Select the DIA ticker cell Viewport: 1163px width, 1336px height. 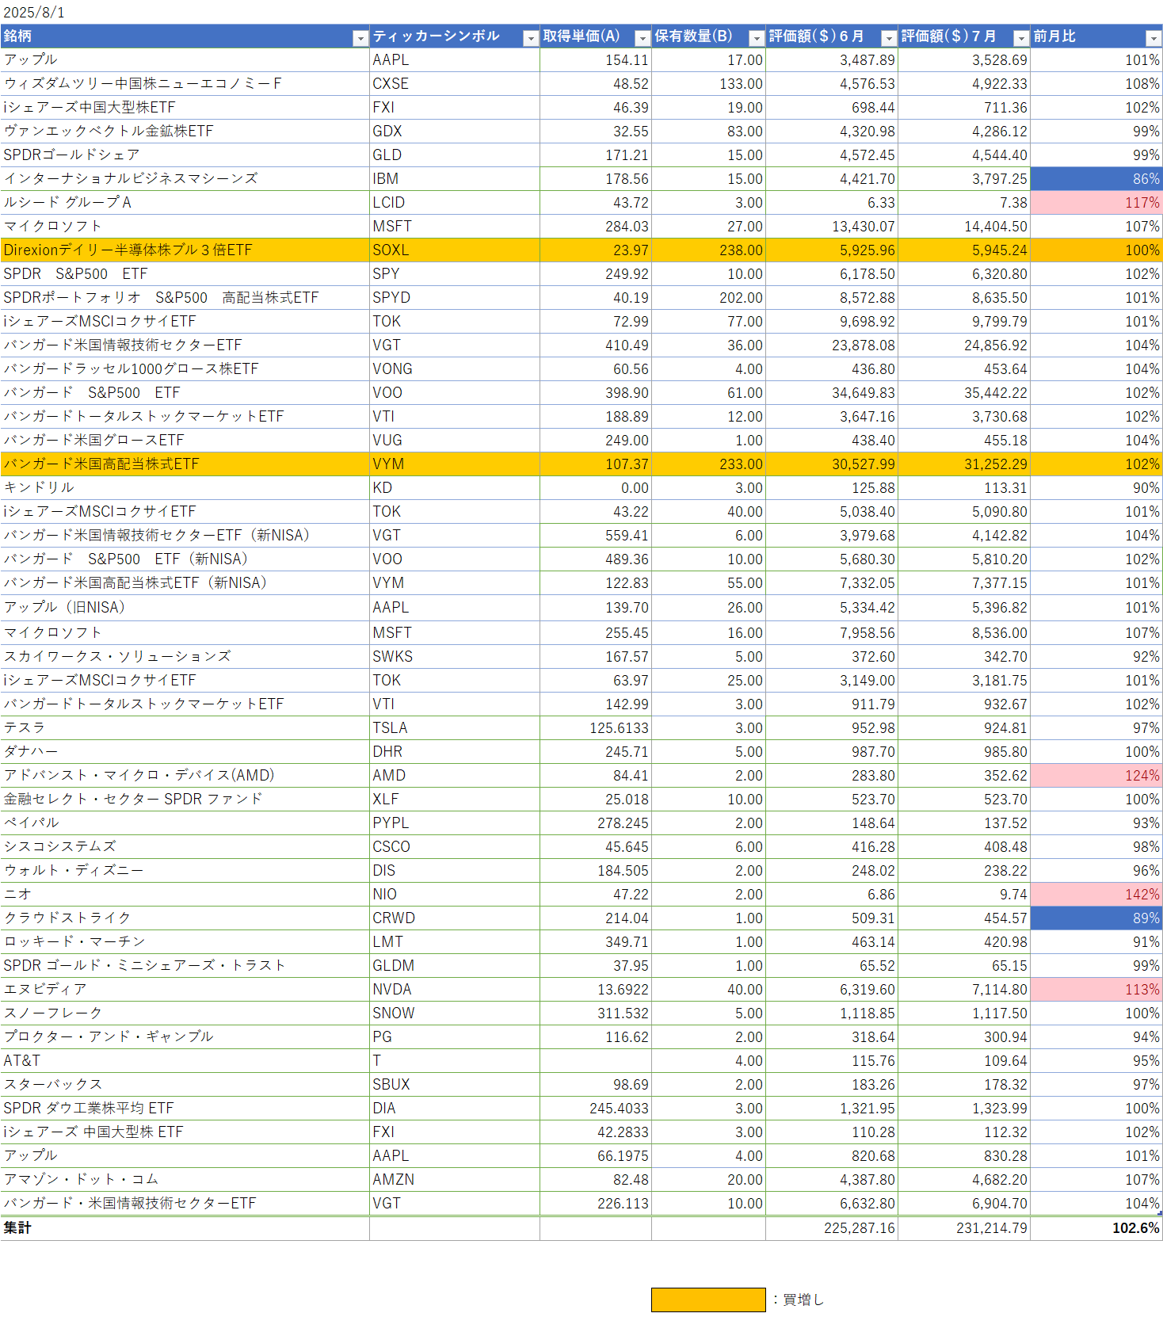[455, 1109]
